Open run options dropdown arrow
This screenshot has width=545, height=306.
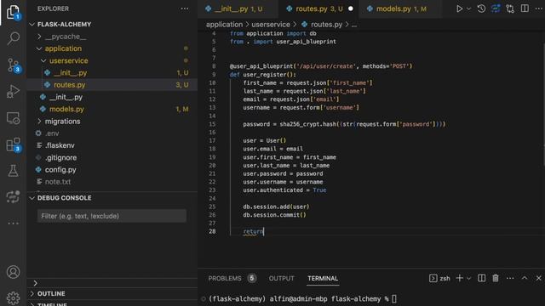[x=468, y=8]
